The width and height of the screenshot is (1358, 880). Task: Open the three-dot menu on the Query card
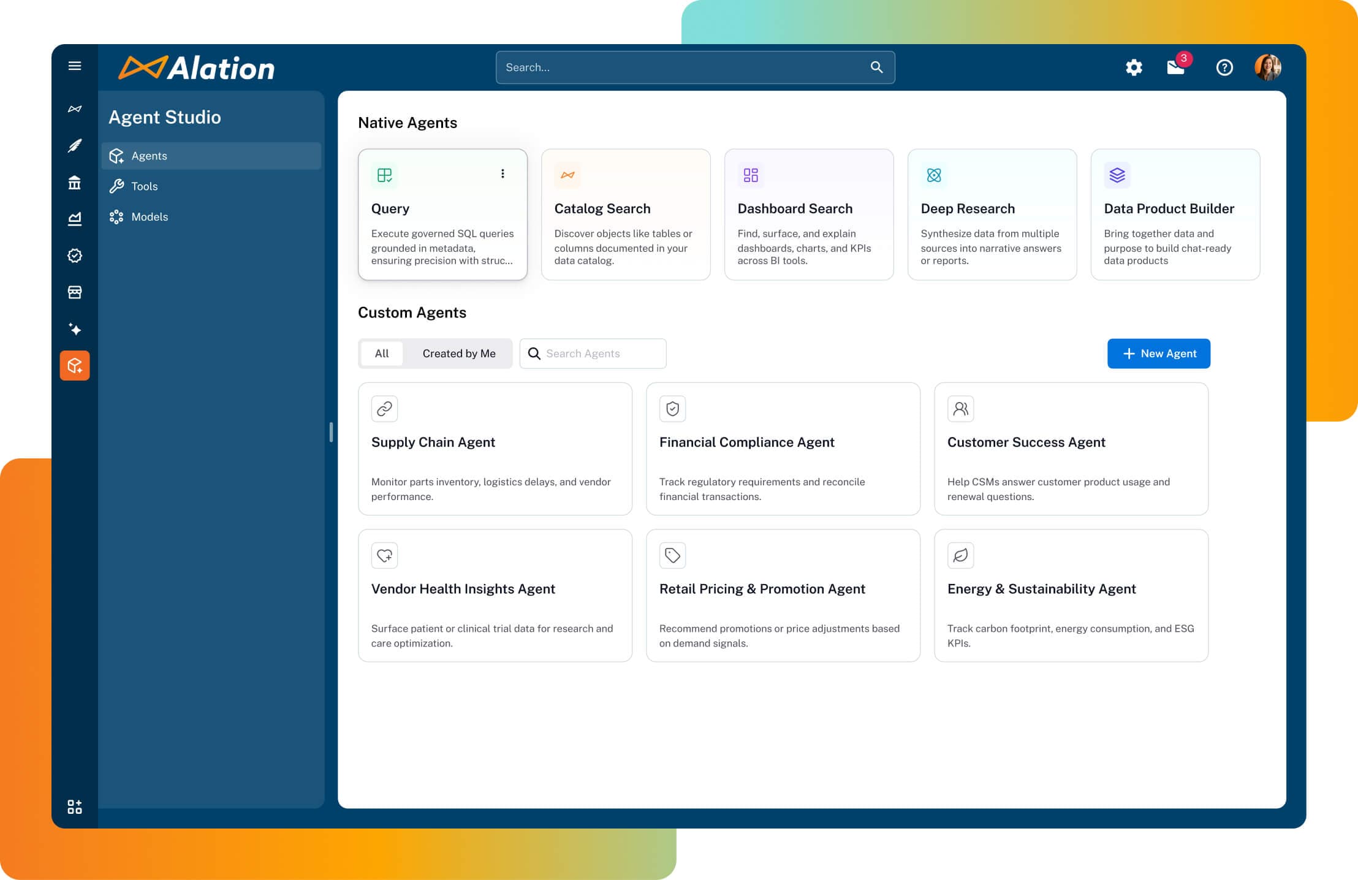(503, 174)
